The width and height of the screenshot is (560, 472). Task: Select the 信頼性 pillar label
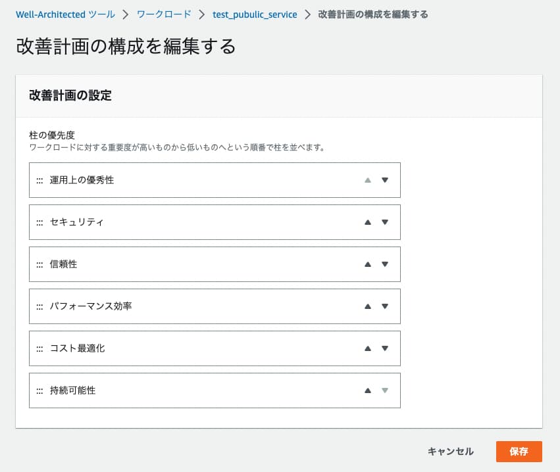(x=63, y=264)
